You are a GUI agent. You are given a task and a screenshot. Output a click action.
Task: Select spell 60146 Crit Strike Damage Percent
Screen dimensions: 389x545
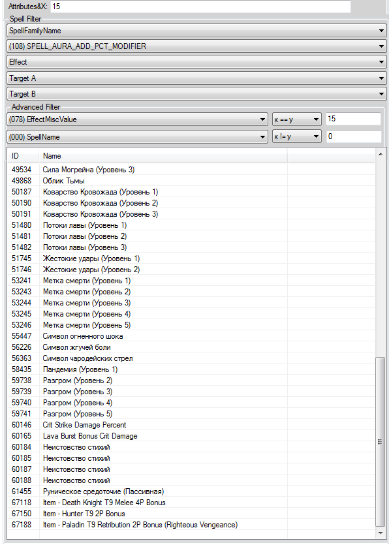[191, 425]
